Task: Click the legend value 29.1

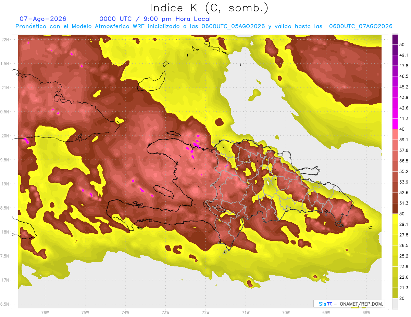Action: 404,224
